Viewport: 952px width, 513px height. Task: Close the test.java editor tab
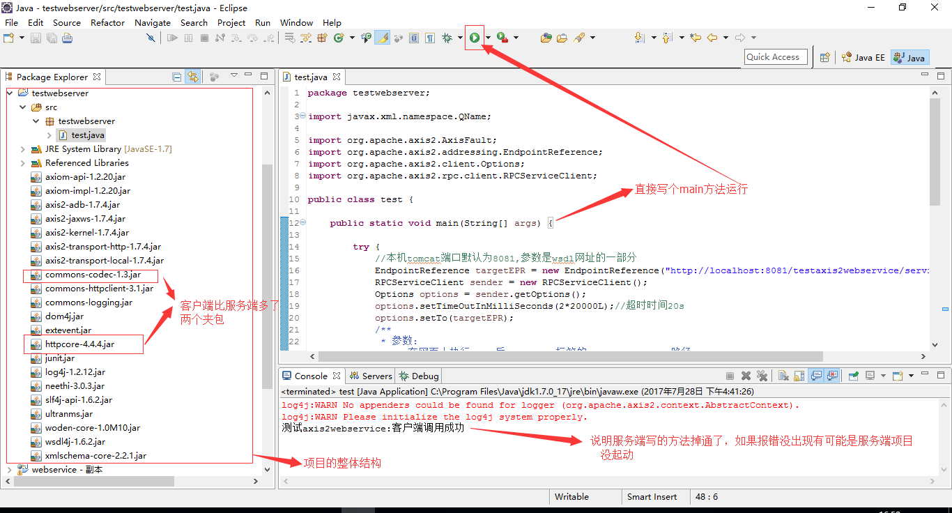tap(336, 77)
